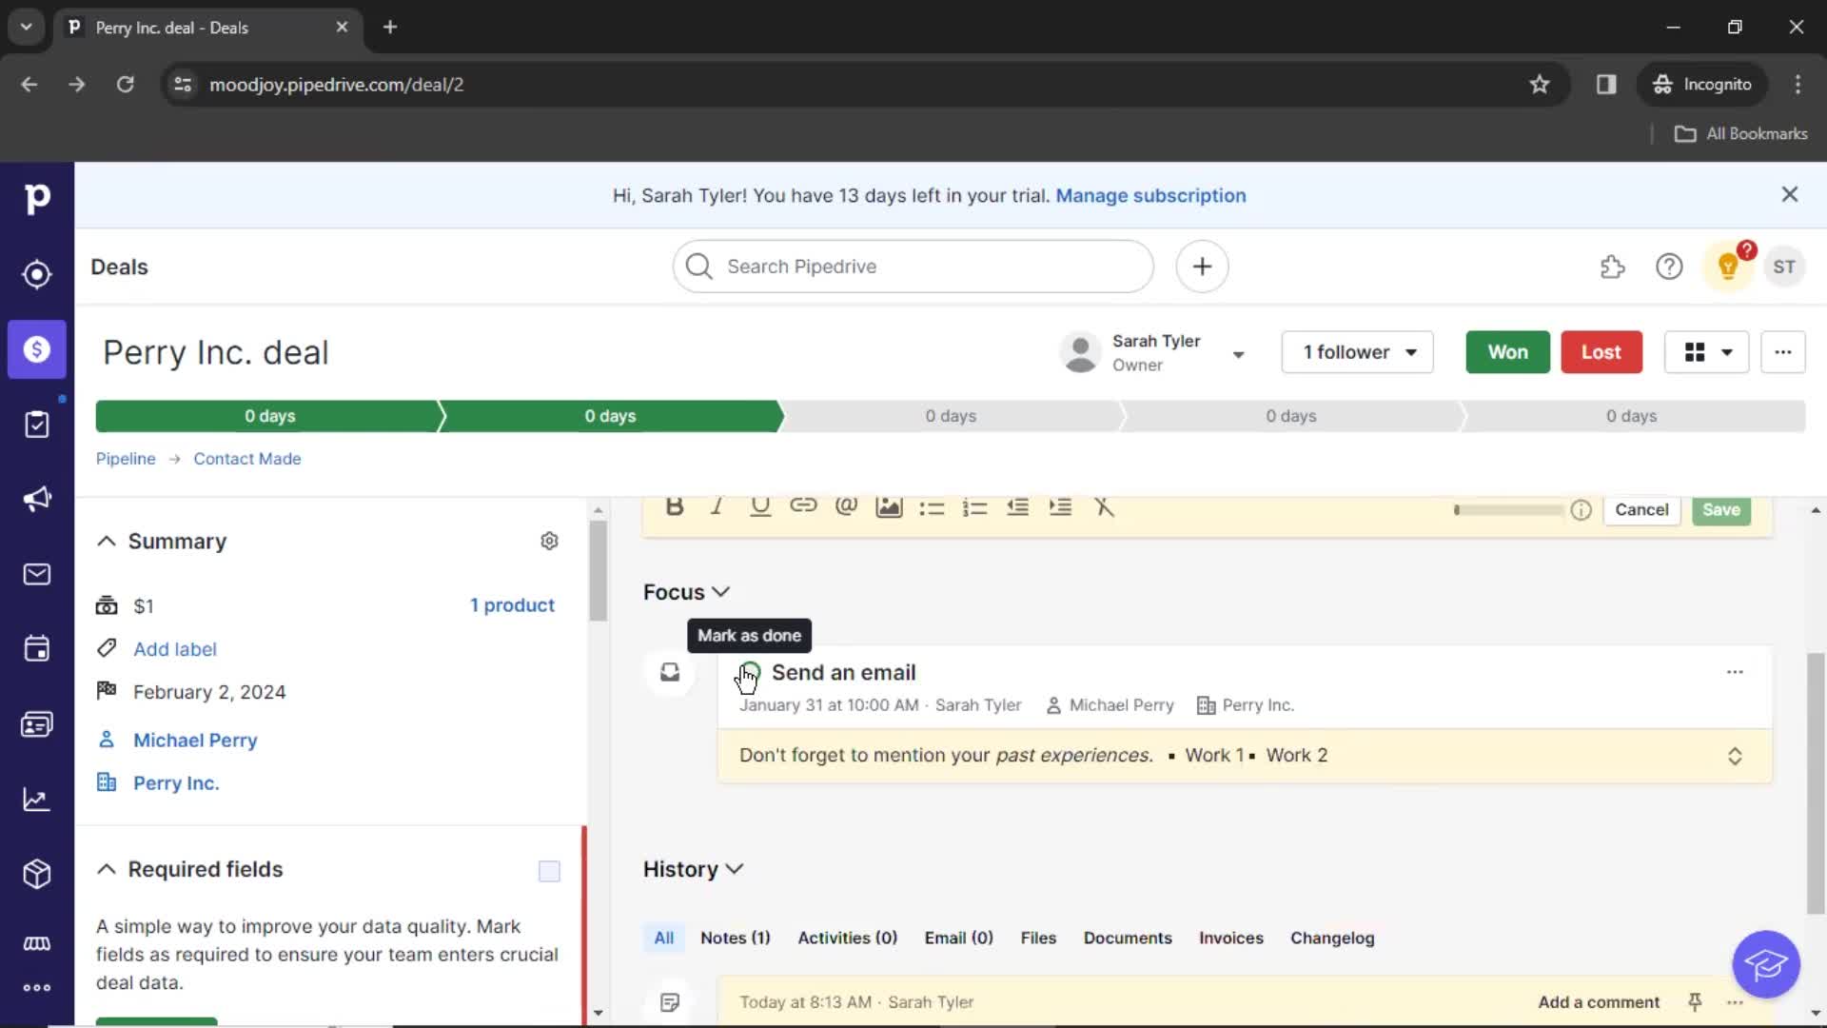Apply bold formatting in note editor
Viewport: 1827px width, 1028px height.
coord(675,507)
